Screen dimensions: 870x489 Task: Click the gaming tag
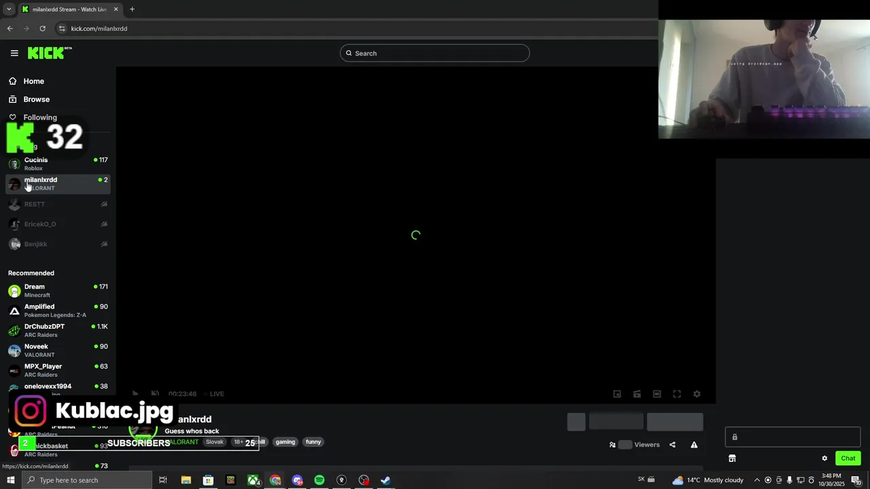(x=285, y=442)
